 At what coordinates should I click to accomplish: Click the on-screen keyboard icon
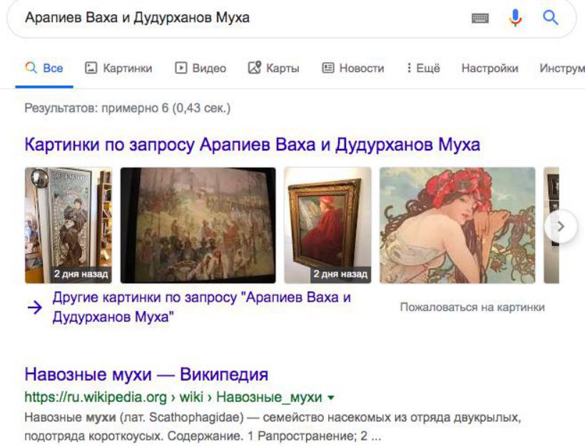[x=480, y=18]
